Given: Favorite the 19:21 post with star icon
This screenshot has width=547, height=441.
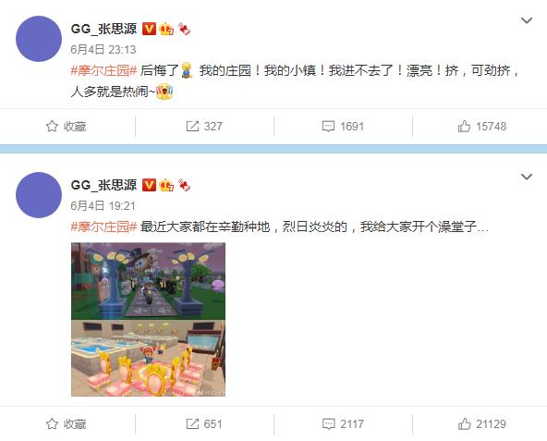Looking at the screenshot, I should 66,423.
